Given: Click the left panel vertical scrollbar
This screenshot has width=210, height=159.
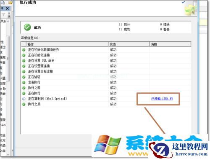Looking at the screenshot, I should point(8,58).
